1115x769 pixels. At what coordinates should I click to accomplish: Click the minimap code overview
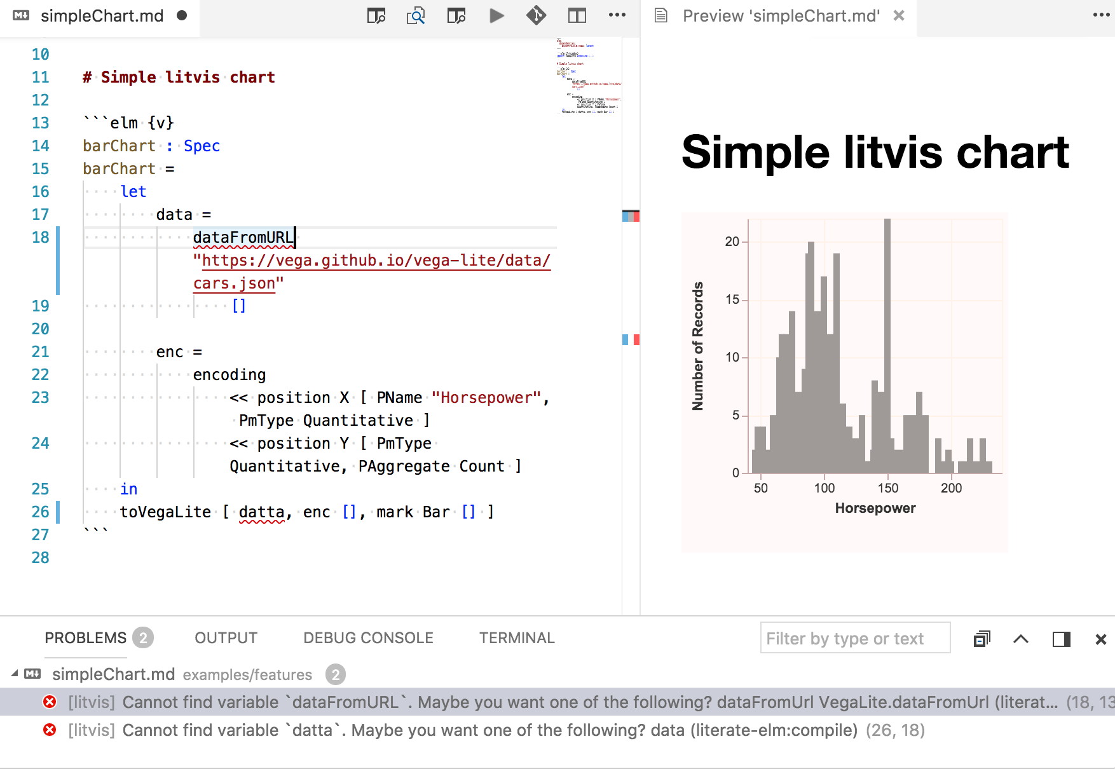589,76
